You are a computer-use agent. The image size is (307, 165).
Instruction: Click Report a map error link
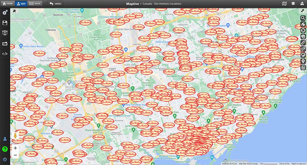[x=299, y=164]
